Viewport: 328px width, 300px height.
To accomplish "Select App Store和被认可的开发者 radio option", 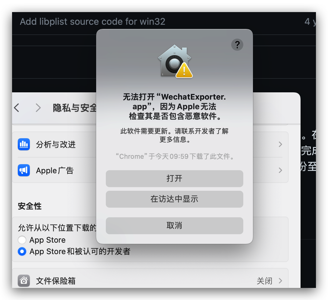I will tap(22, 251).
